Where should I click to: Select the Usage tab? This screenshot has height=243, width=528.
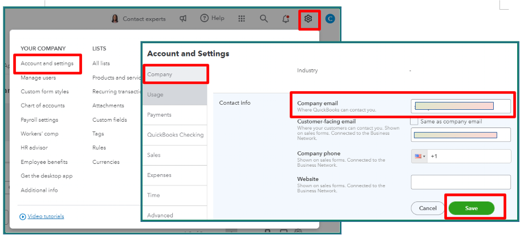(x=175, y=95)
